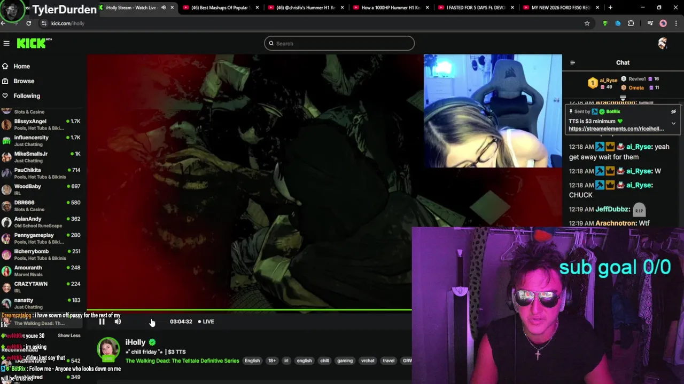This screenshot has width=684, height=384.
Task: Open the user profile avatar menu
Action: pyautogui.click(x=663, y=44)
